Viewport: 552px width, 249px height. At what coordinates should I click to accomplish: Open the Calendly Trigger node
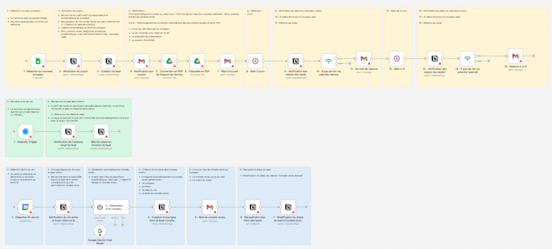point(26,131)
